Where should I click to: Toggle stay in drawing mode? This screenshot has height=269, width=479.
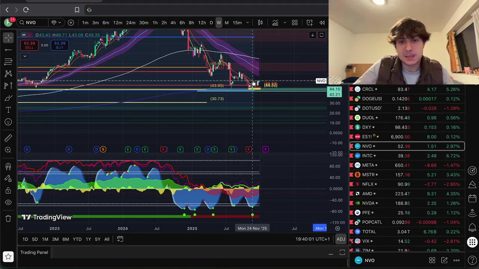click(8, 178)
